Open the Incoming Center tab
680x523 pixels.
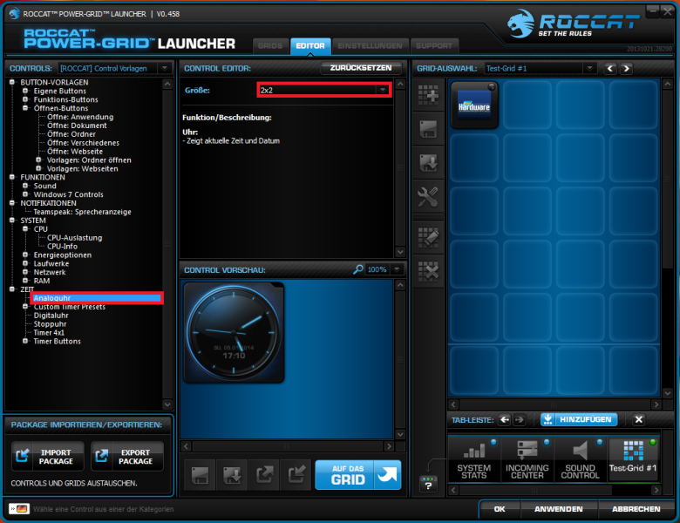[x=527, y=459]
